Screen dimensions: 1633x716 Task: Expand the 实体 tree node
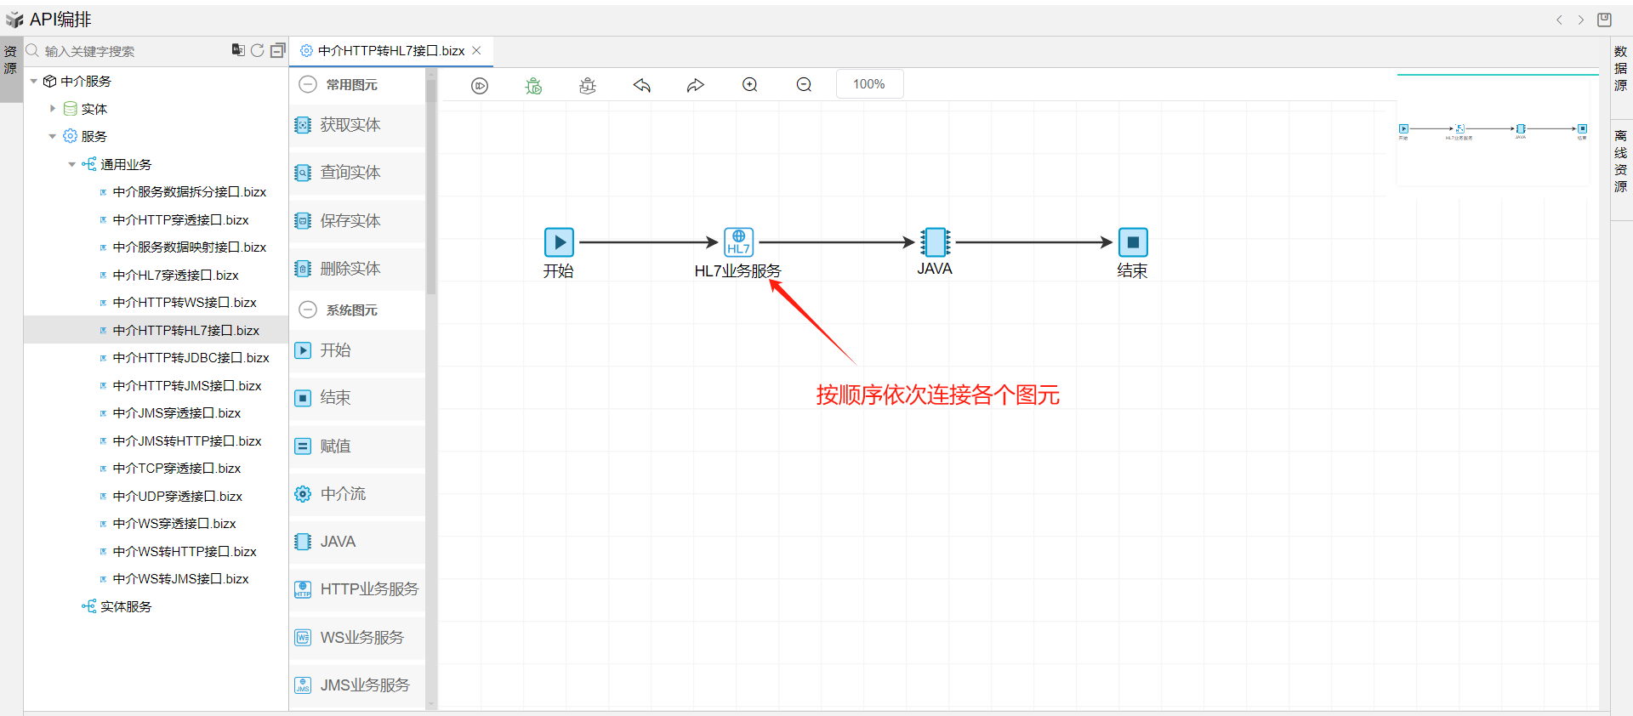pyautogui.click(x=53, y=109)
